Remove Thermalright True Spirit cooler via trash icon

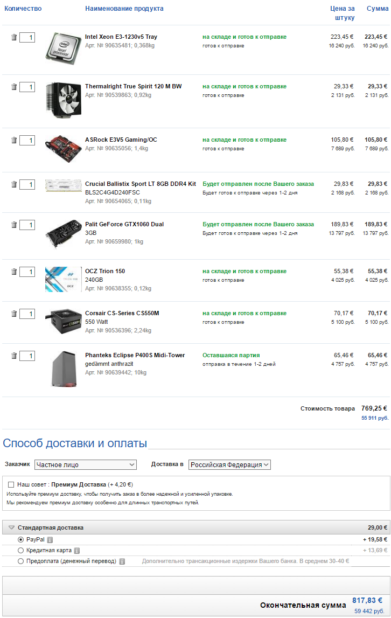(14, 87)
